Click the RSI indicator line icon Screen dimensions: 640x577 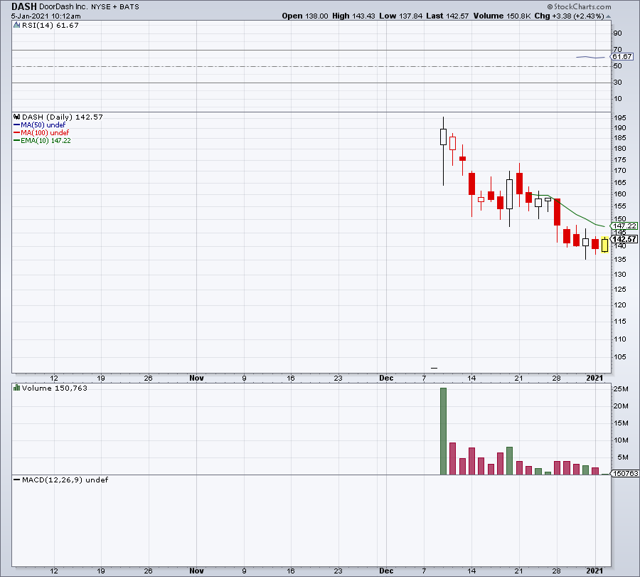tap(17, 26)
